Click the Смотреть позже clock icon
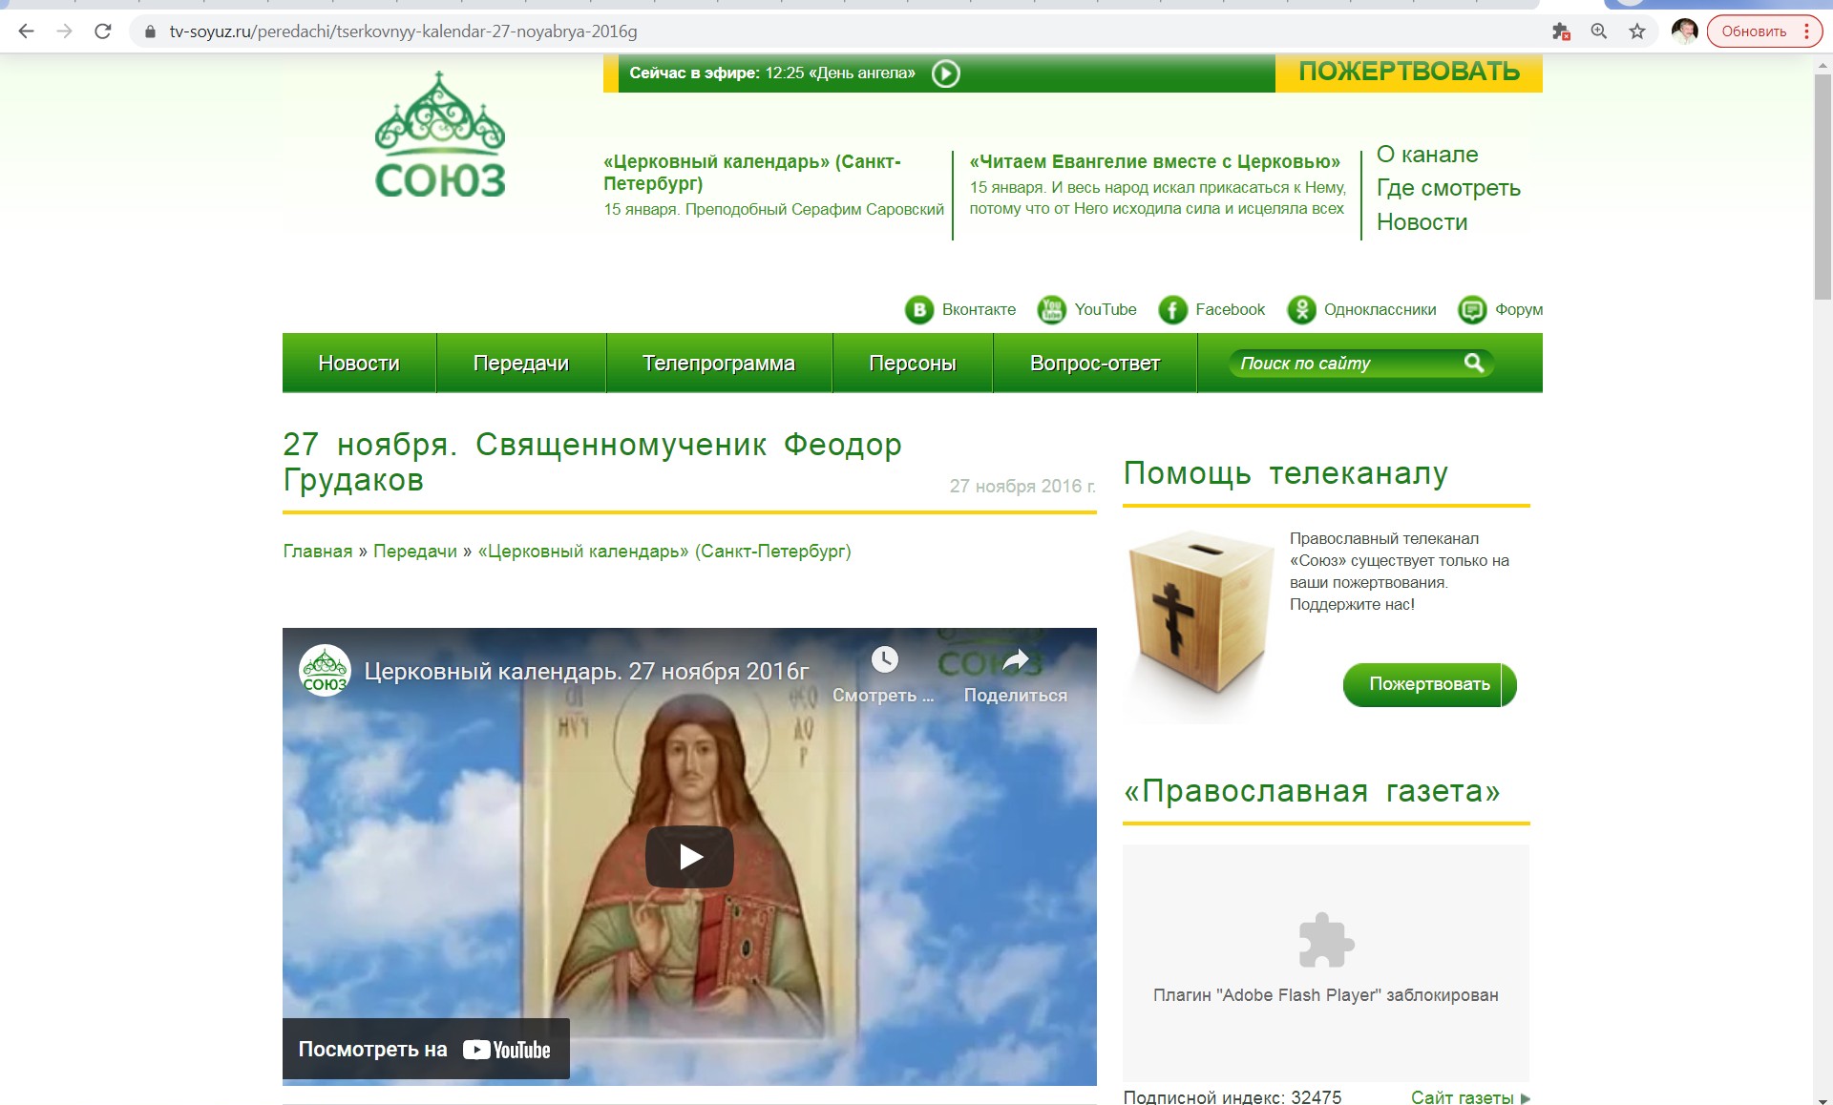1833x1105 pixels. tap(884, 659)
